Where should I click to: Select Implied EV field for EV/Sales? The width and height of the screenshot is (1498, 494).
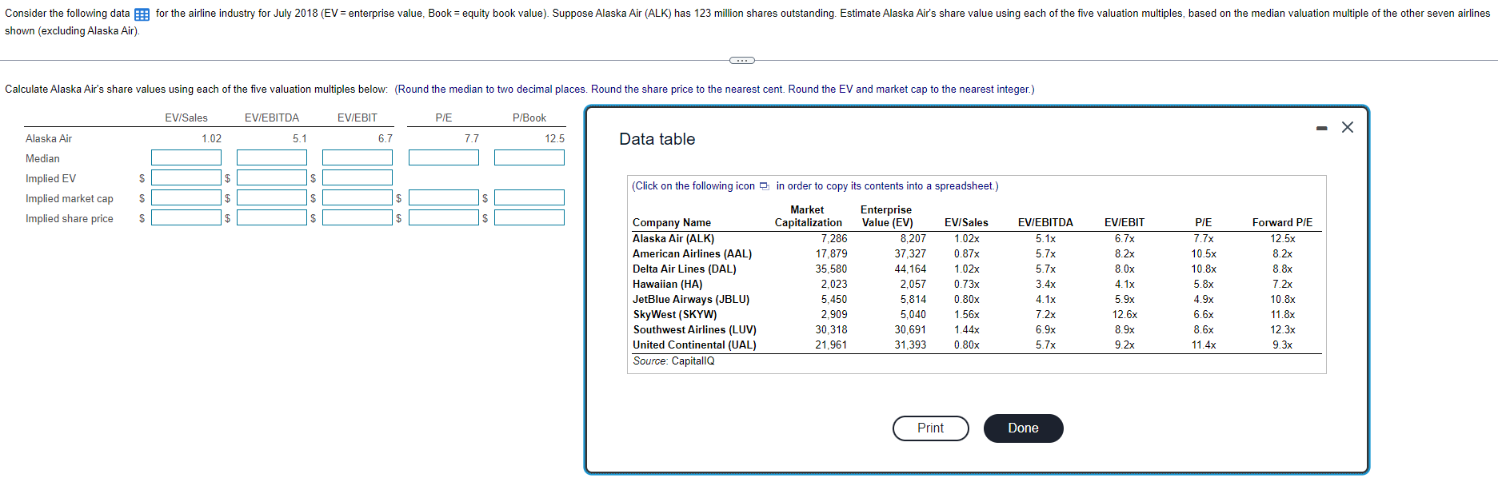(186, 177)
